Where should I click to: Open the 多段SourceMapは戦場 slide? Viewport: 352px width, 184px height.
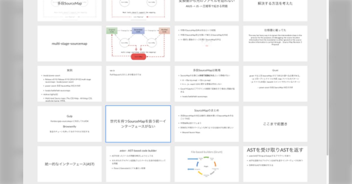(207, 84)
